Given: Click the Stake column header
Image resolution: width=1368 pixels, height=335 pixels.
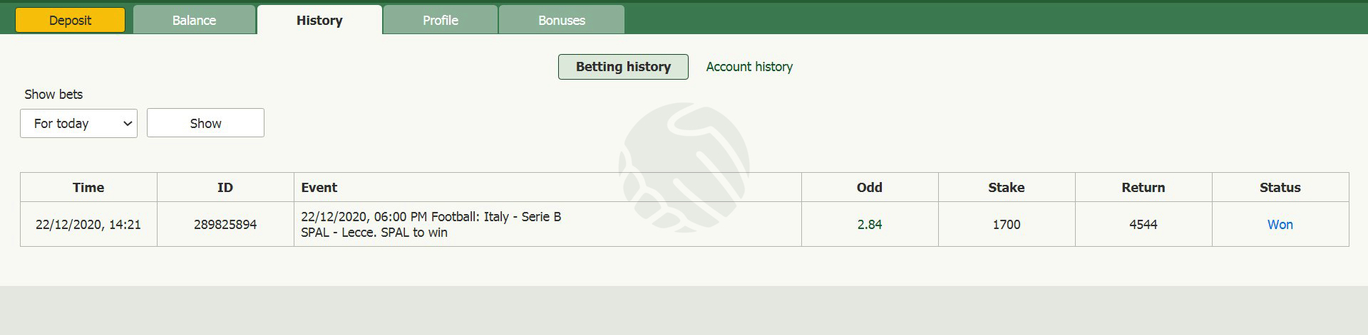Looking at the screenshot, I should (1007, 187).
